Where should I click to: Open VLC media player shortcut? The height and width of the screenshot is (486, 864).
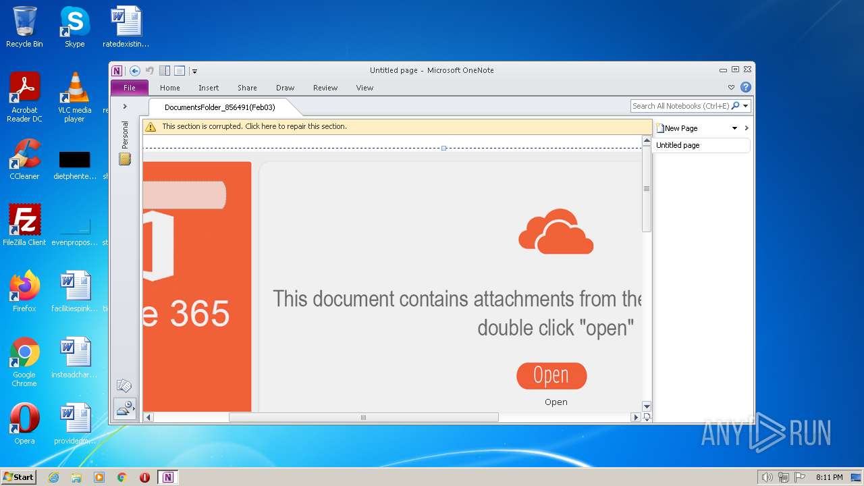click(74, 97)
